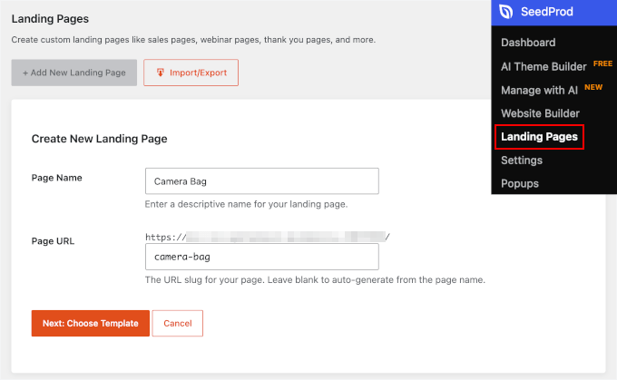Open the SeedProd menu header
This screenshot has height=380, width=617.
click(x=554, y=13)
